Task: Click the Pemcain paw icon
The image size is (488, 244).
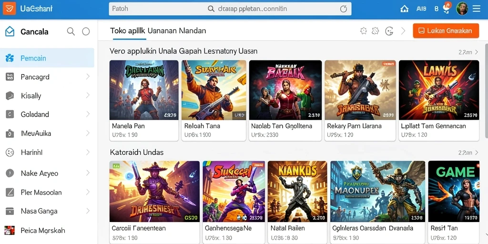Action: [x=10, y=58]
